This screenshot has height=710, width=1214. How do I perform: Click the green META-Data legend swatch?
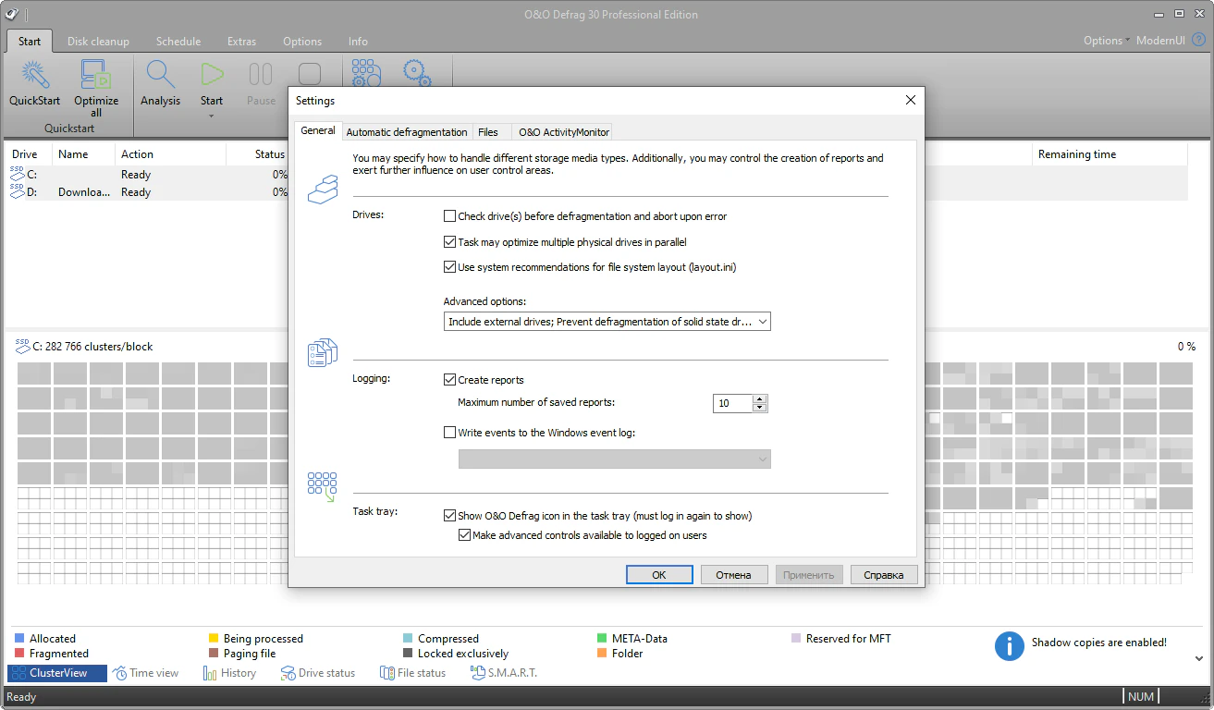[603, 638]
